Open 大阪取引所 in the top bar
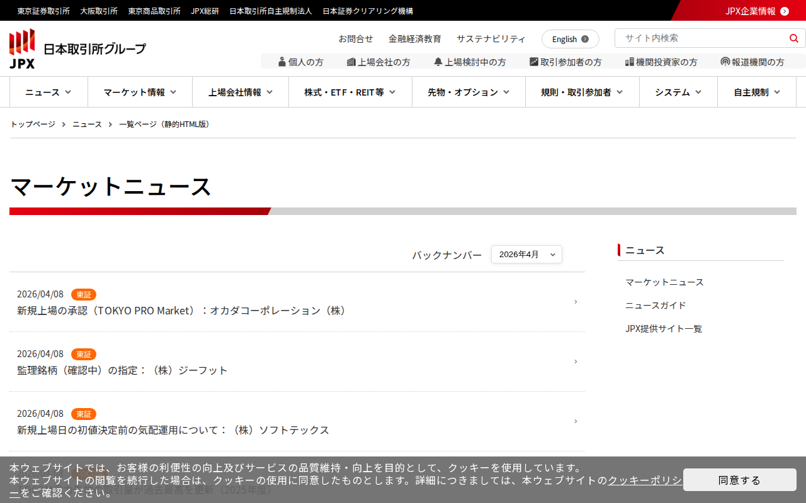 point(99,11)
